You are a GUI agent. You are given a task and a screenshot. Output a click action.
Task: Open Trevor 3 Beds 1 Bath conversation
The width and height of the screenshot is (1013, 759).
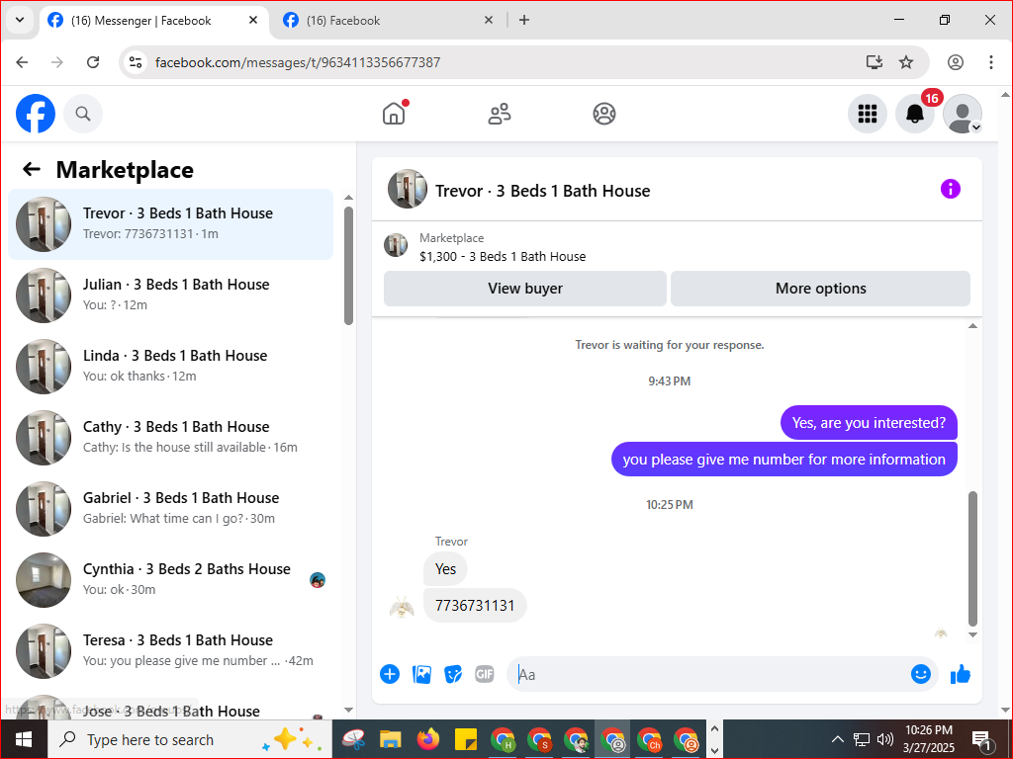[x=170, y=224]
